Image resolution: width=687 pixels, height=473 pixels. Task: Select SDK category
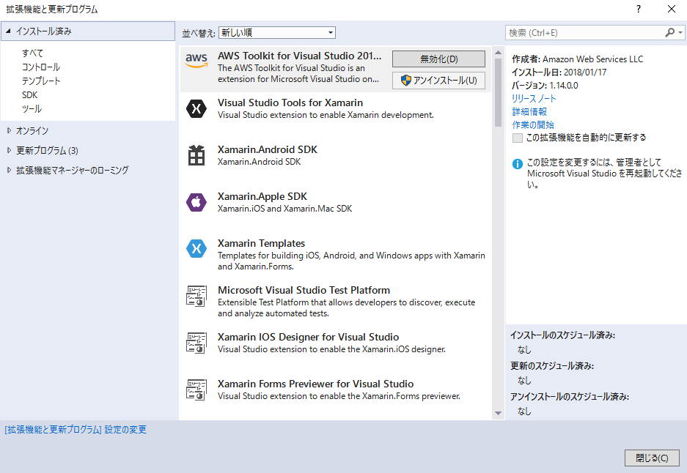(30, 95)
